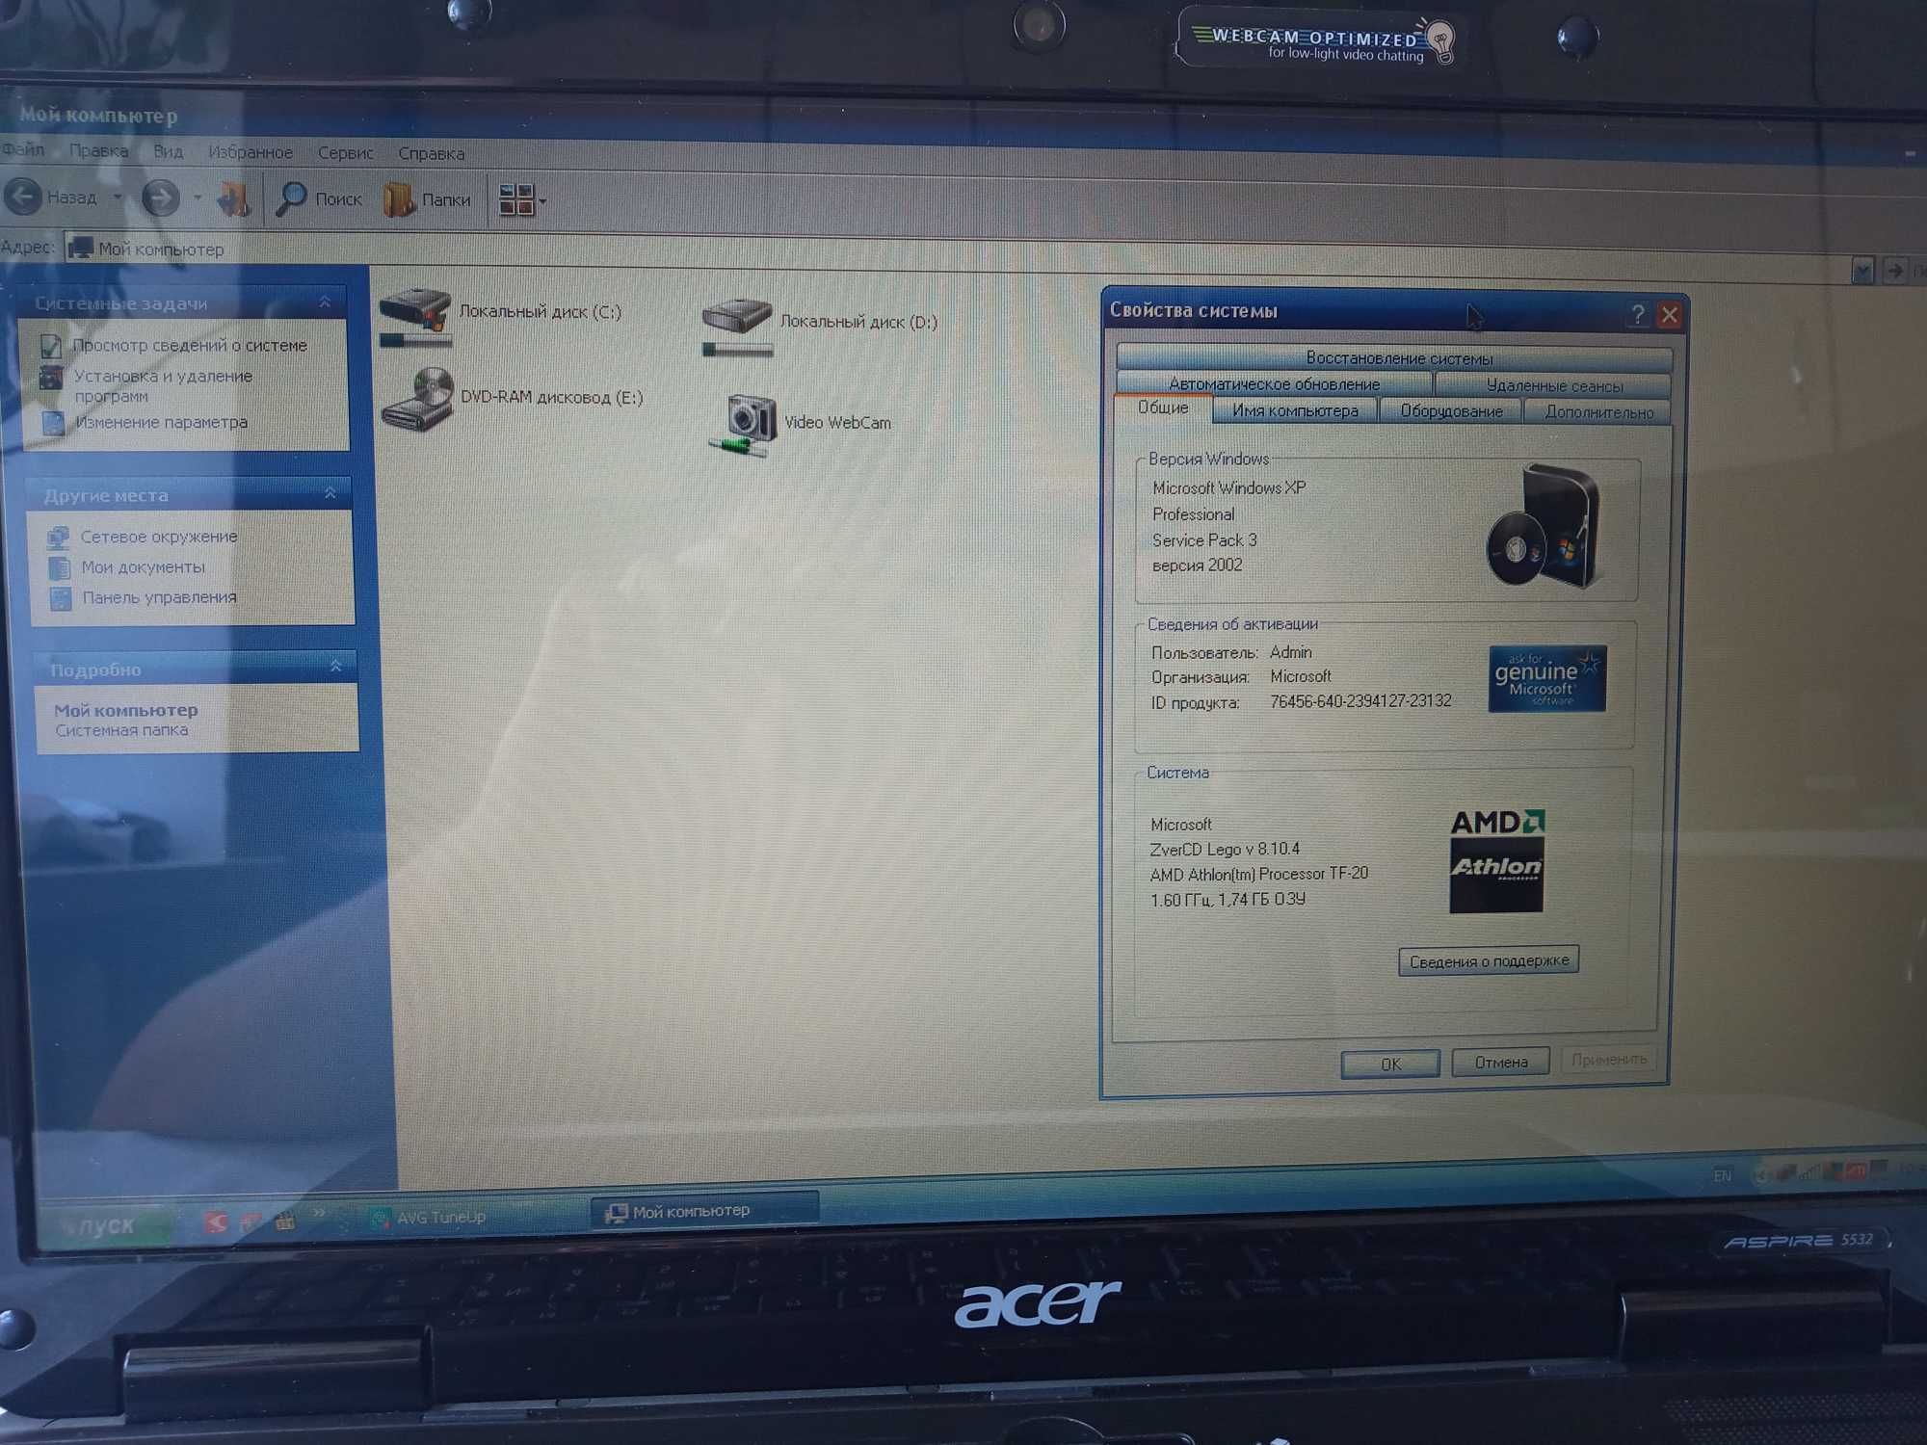Click the My Documents sidebar icon
Screen dimensions: 1927x1445
(60, 567)
